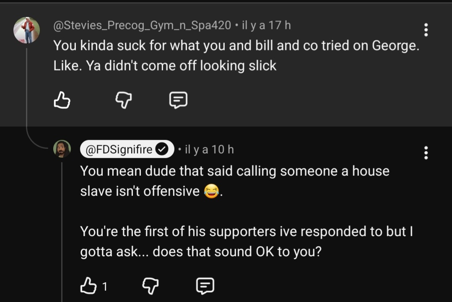
Task: Dislike the comment about George
Action: pyautogui.click(x=124, y=100)
